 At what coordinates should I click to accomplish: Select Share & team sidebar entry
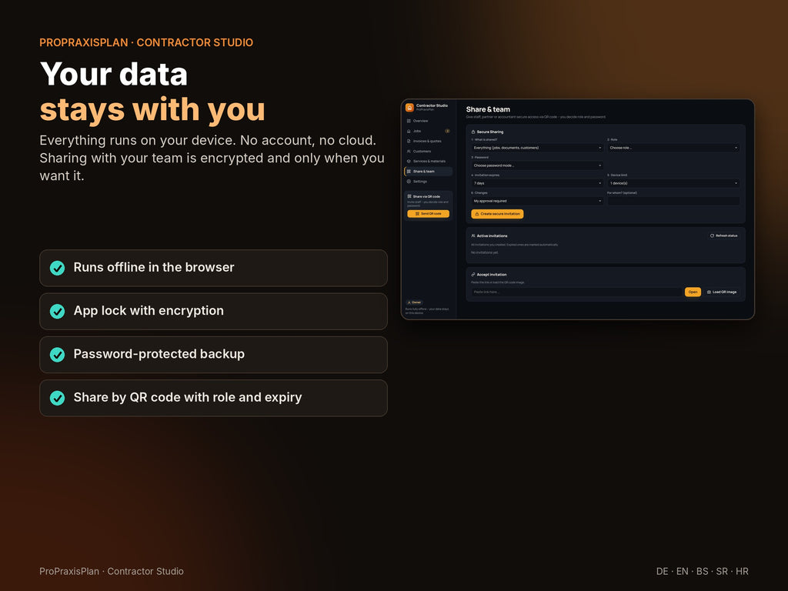coord(428,172)
